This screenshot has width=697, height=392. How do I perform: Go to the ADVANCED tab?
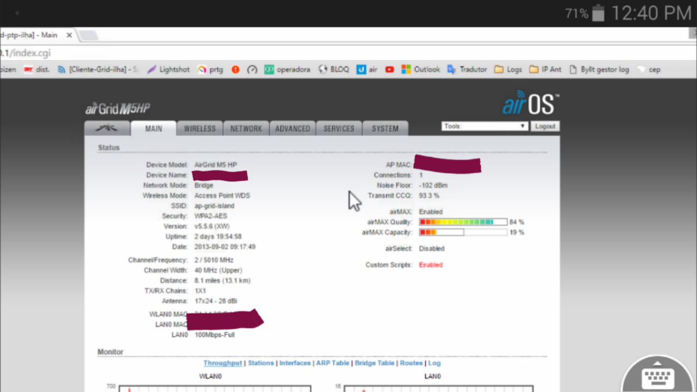point(292,128)
